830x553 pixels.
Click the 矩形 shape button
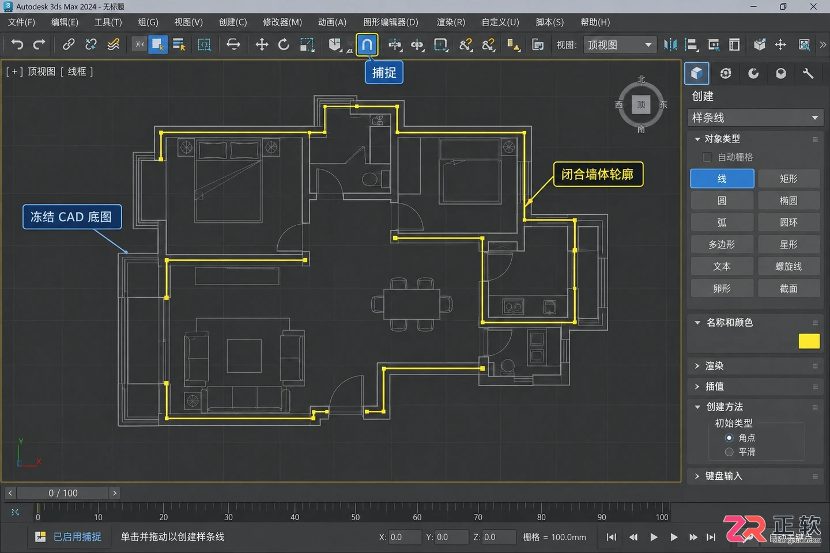pos(788,179)
